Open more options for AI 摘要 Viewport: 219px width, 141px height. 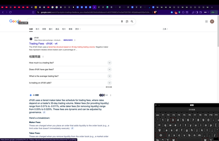pos(111,95)
